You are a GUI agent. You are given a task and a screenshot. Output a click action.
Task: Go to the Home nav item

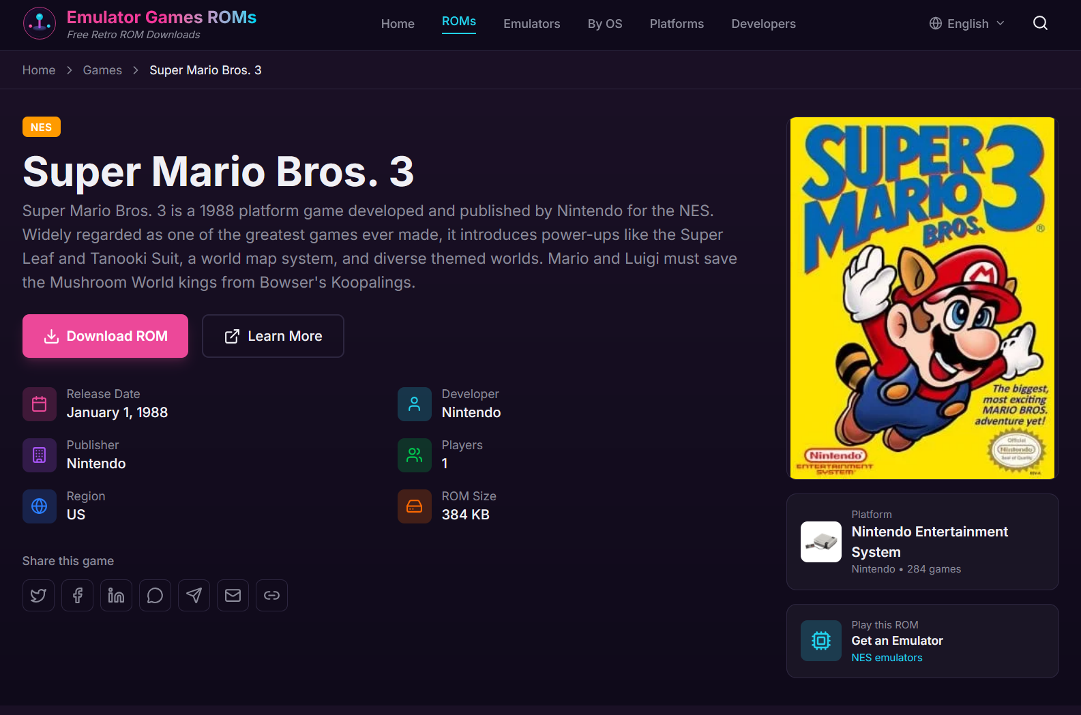coord(398,24)
